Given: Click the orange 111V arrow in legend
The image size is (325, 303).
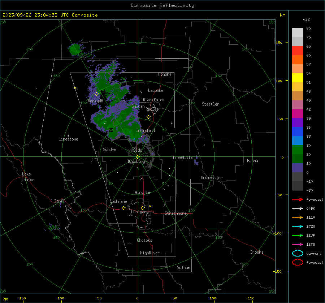Looking at the screenshot, I should [298, 217].
